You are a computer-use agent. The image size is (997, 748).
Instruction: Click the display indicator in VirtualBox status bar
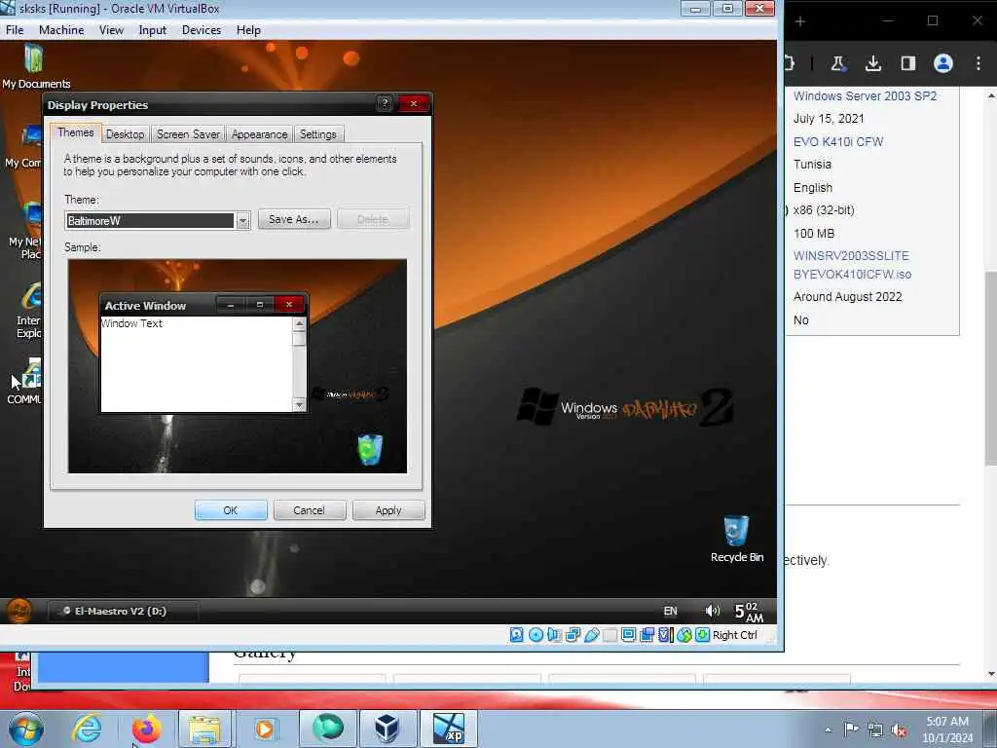point(628,634)
